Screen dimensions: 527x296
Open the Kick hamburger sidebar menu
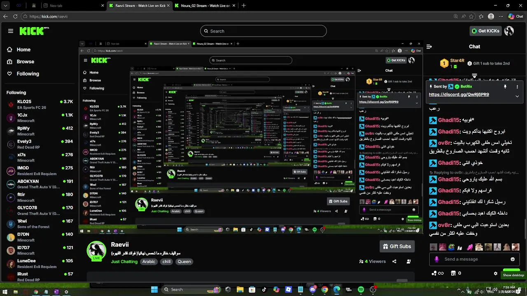(x=11, y=31)
